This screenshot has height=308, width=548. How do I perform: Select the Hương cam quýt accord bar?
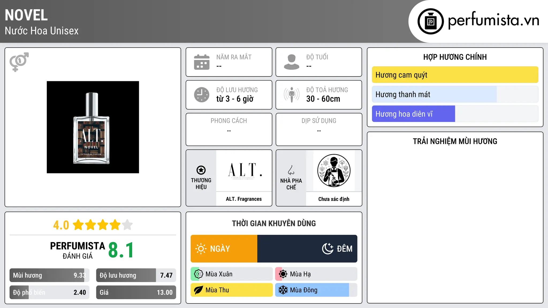point(455,75)
